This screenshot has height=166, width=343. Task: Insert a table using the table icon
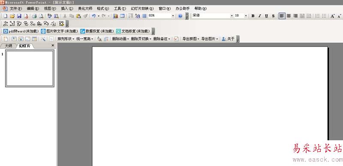coord(122,16)
